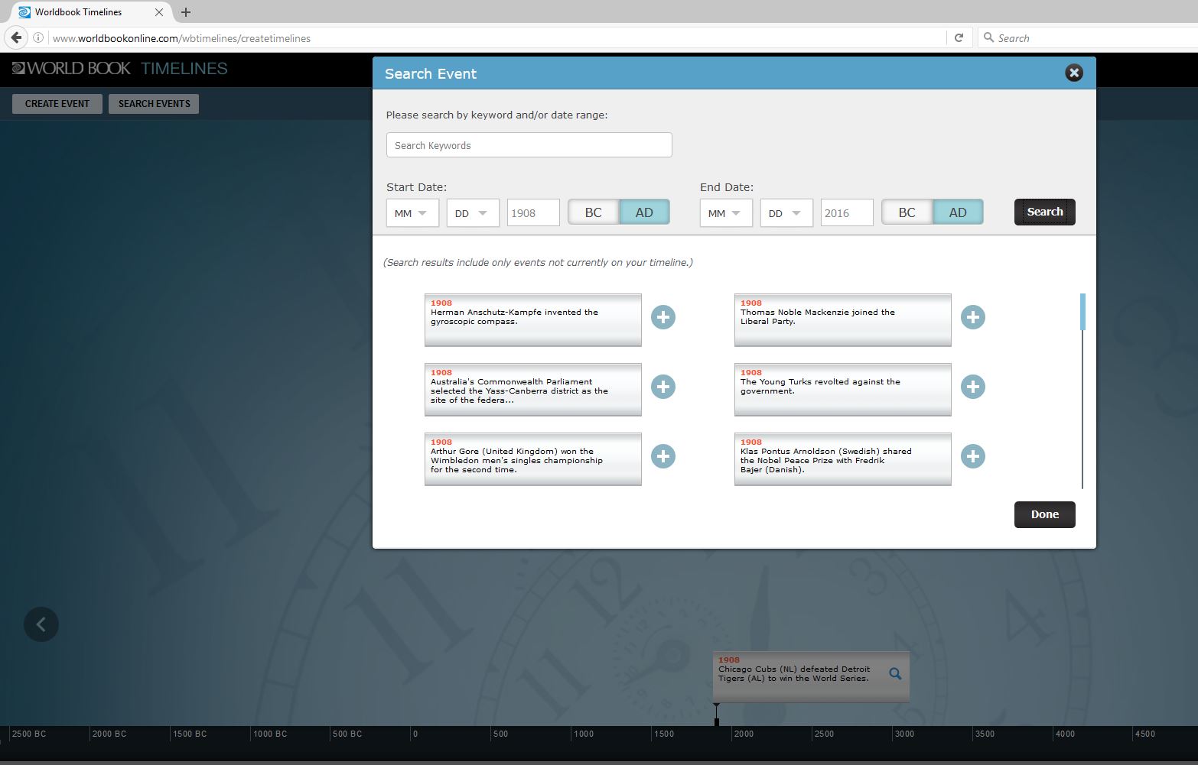
Task: Open a new browser tab
Action: 186,12
